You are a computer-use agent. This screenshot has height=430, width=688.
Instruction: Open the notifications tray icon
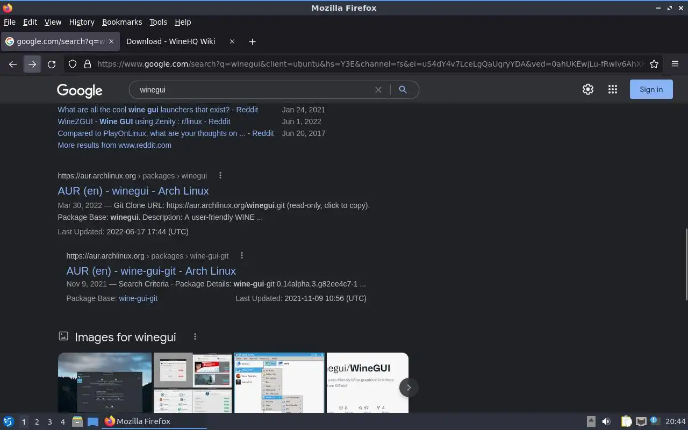coord(655,421)
